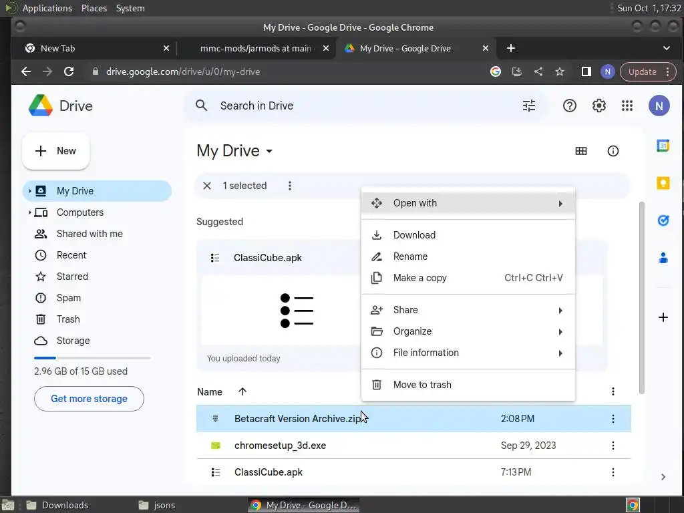Clear selection with X icon
The image size is (684, 513).
tap(207, 186)
